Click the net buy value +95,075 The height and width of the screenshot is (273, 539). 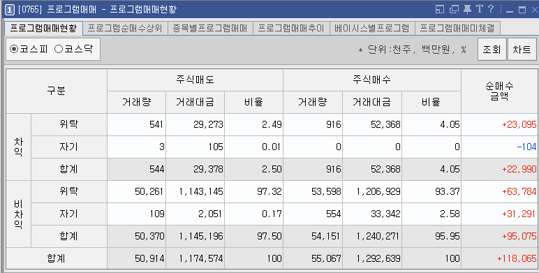tap(499, 236)
